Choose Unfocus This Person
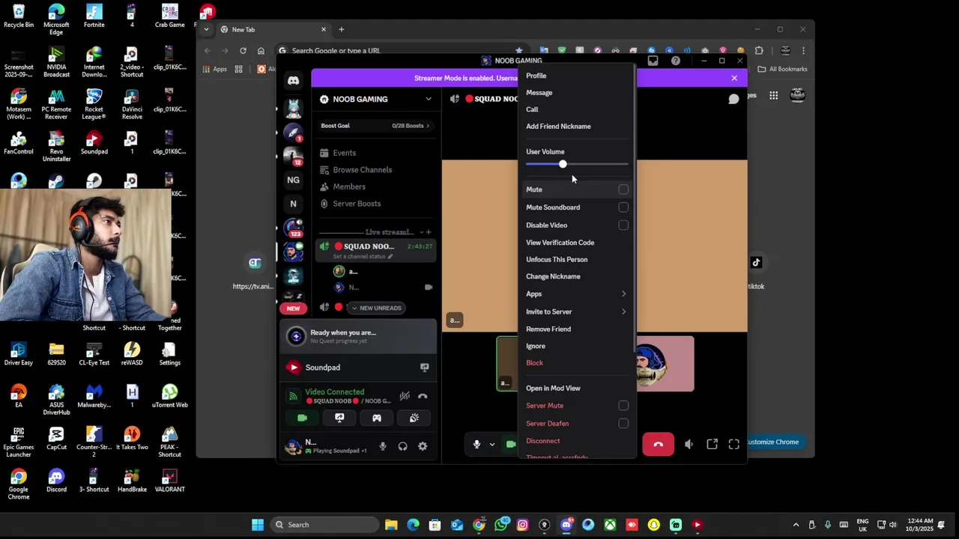The image size is (959, 539). [577, 260]
